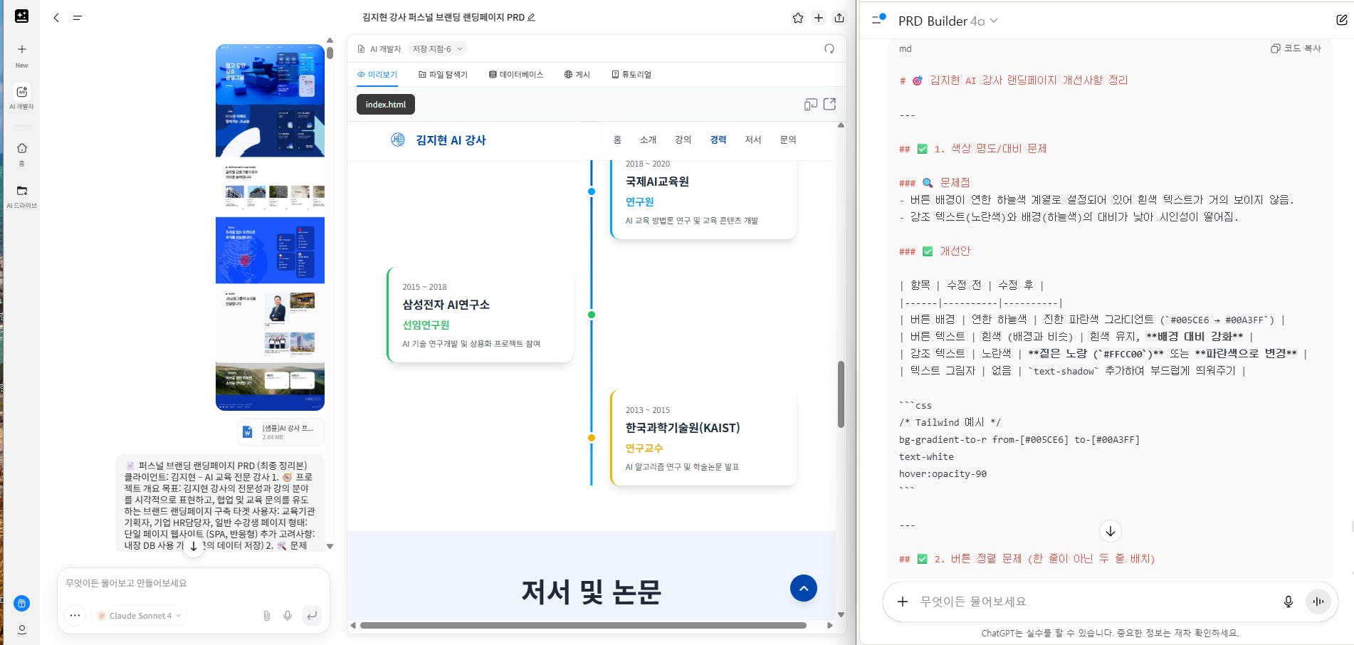Click the 경력 nav link in the preview
Viewport: 1354px width, 645px height.
718,140
